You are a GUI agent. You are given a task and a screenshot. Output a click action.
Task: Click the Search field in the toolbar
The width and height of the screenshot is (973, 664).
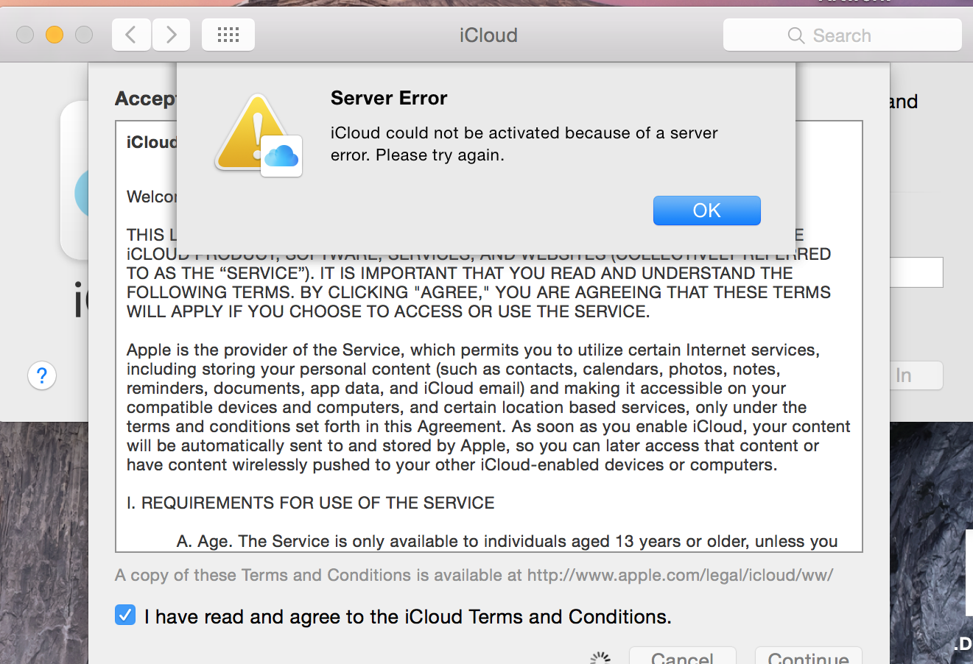point(842,35)
